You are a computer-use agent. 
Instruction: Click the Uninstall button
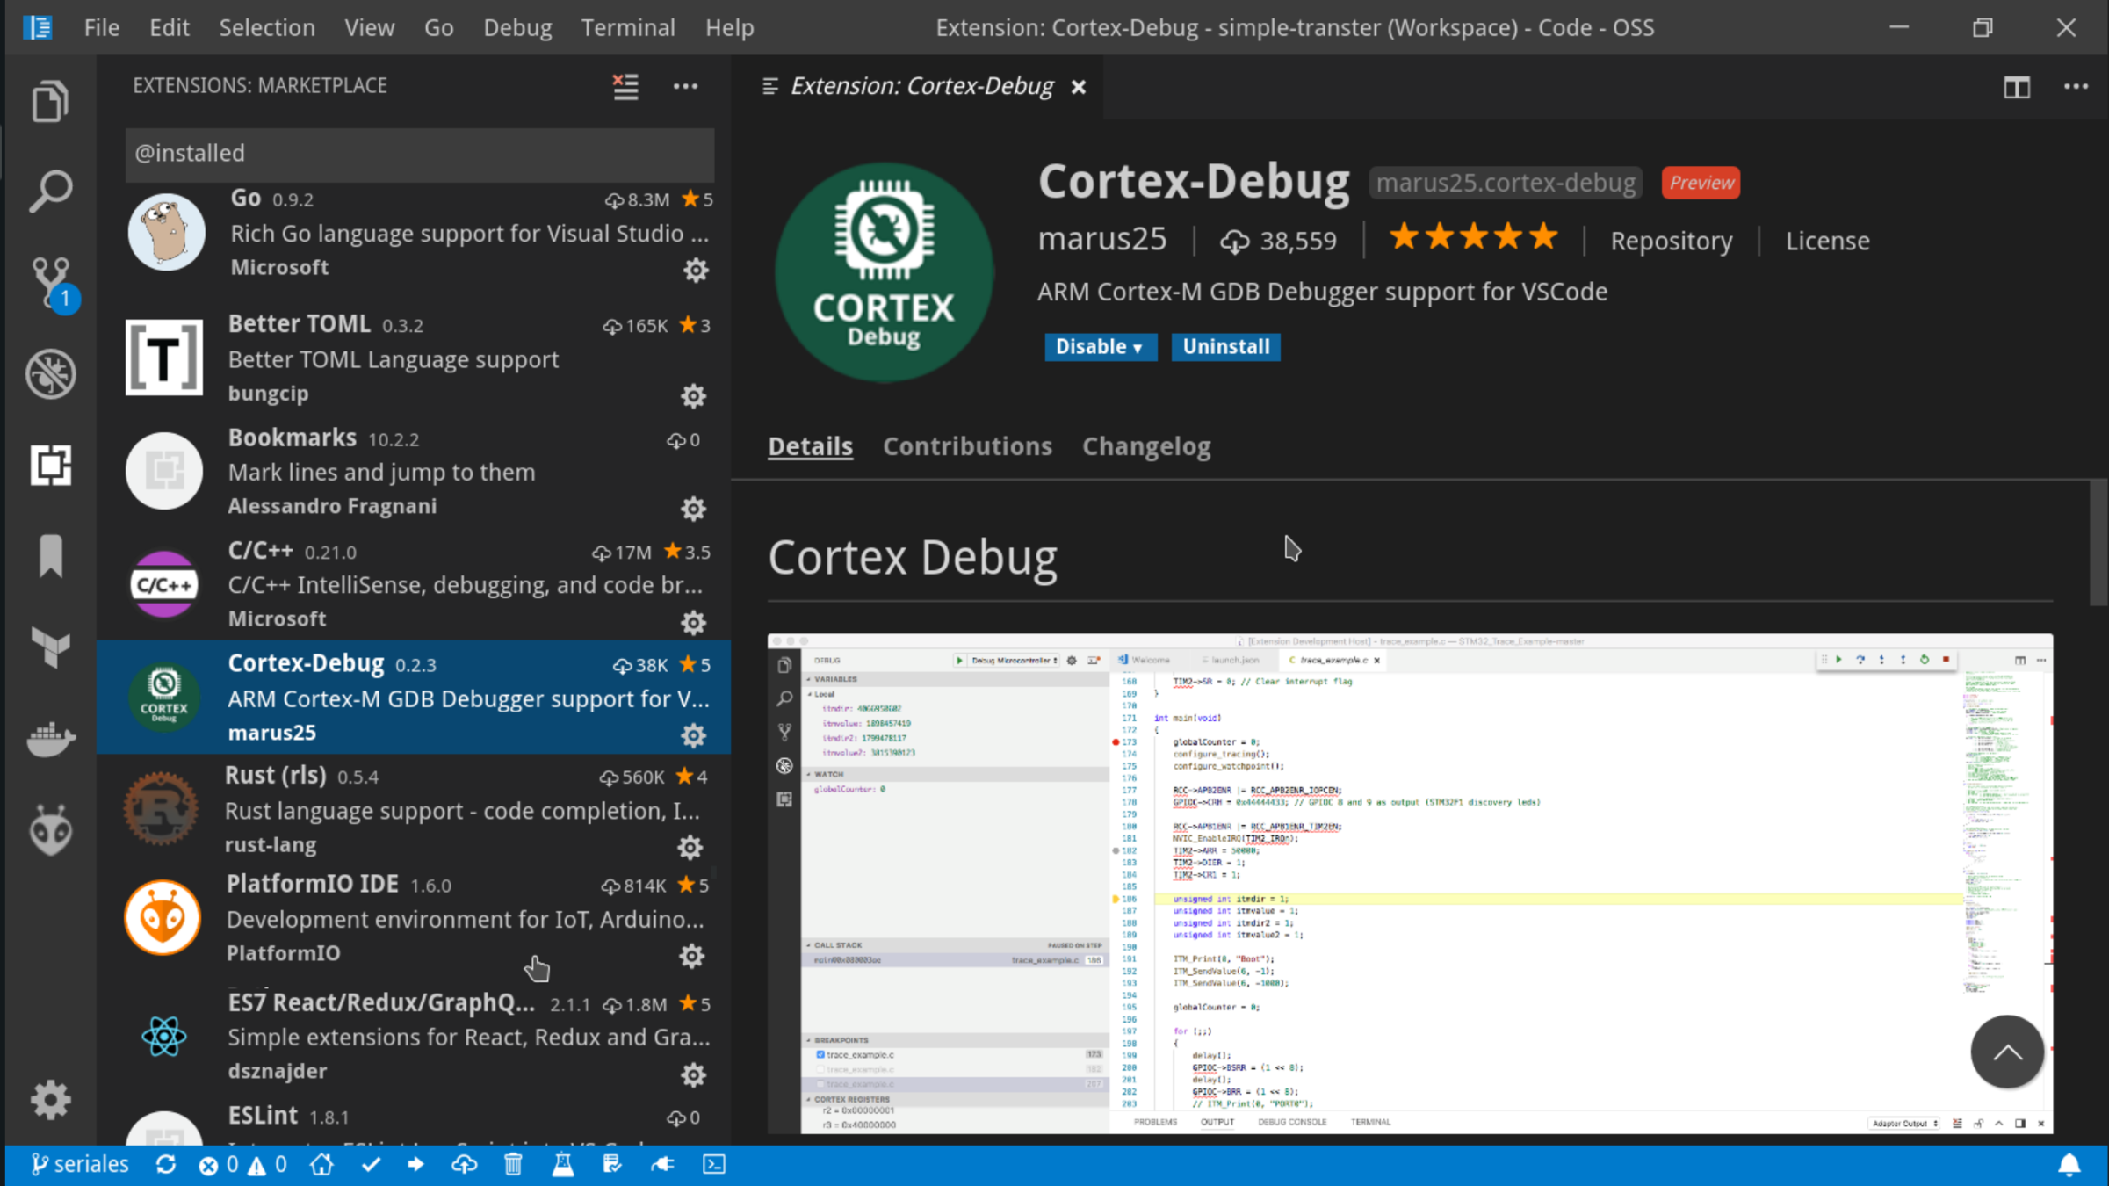[x=1225, y=347]
